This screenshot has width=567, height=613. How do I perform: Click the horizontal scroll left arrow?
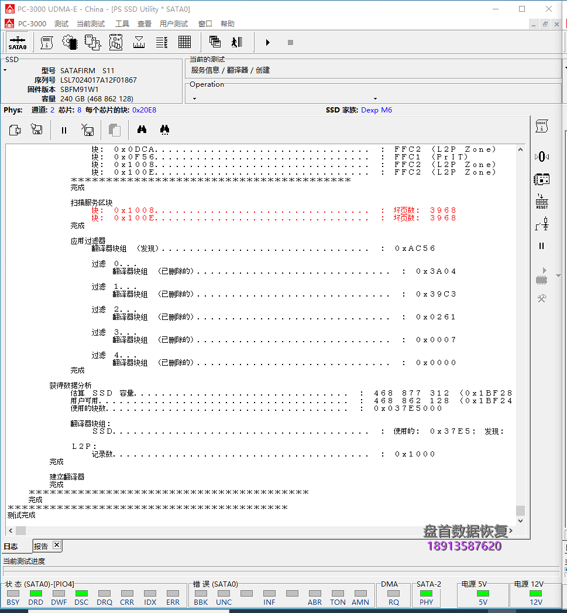point(11,530)
